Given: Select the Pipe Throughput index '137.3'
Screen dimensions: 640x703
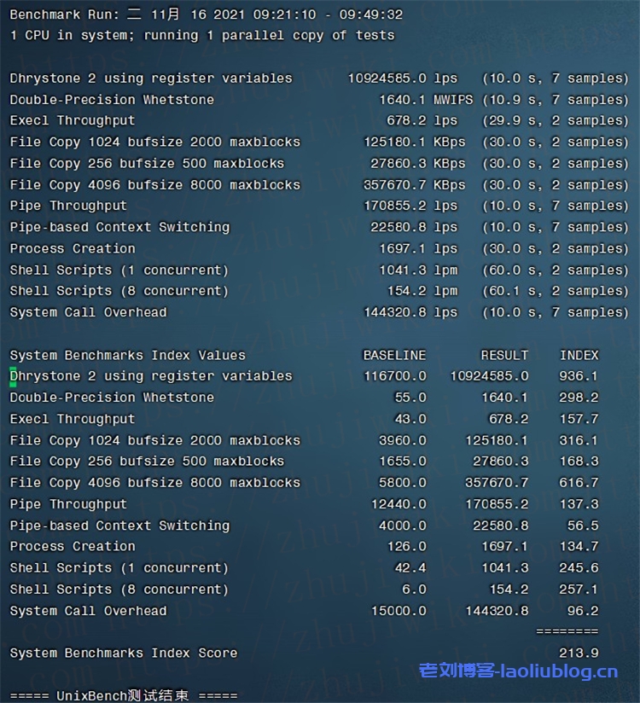Looking at the screenshot, I should tap(579, 504).
